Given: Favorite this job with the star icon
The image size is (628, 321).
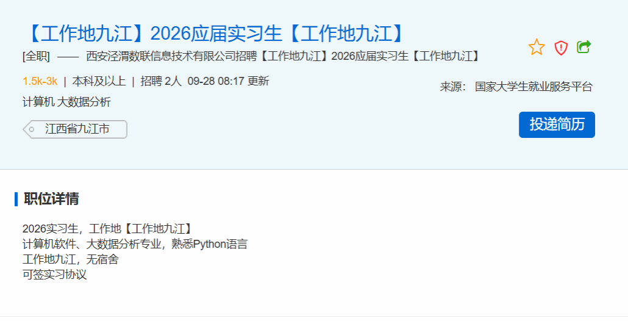Looking at the screenshot, I should click(537, 47).
